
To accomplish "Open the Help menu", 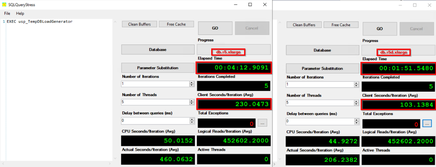I will [x=20, y=13].
